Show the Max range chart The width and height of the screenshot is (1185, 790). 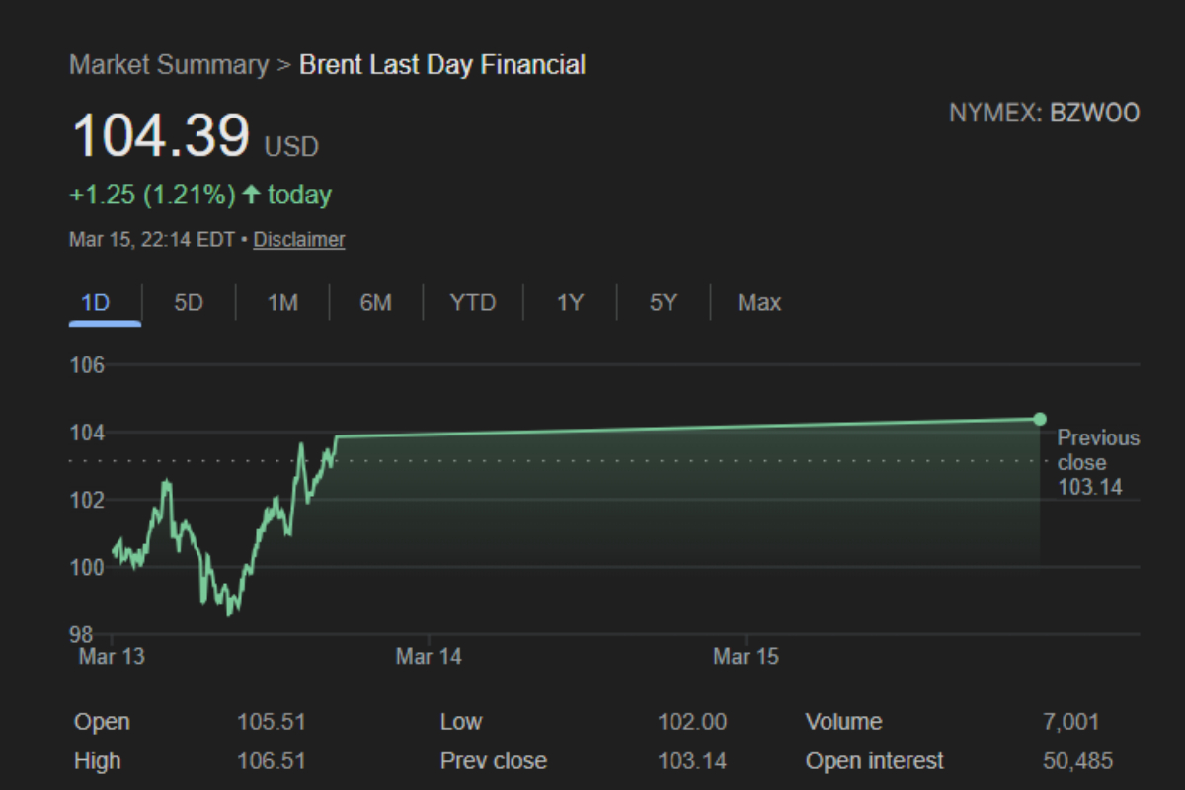click(x=758, y=302)
